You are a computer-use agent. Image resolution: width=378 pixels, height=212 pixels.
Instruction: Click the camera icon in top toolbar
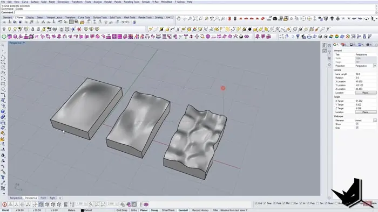[x=275, y=18]
